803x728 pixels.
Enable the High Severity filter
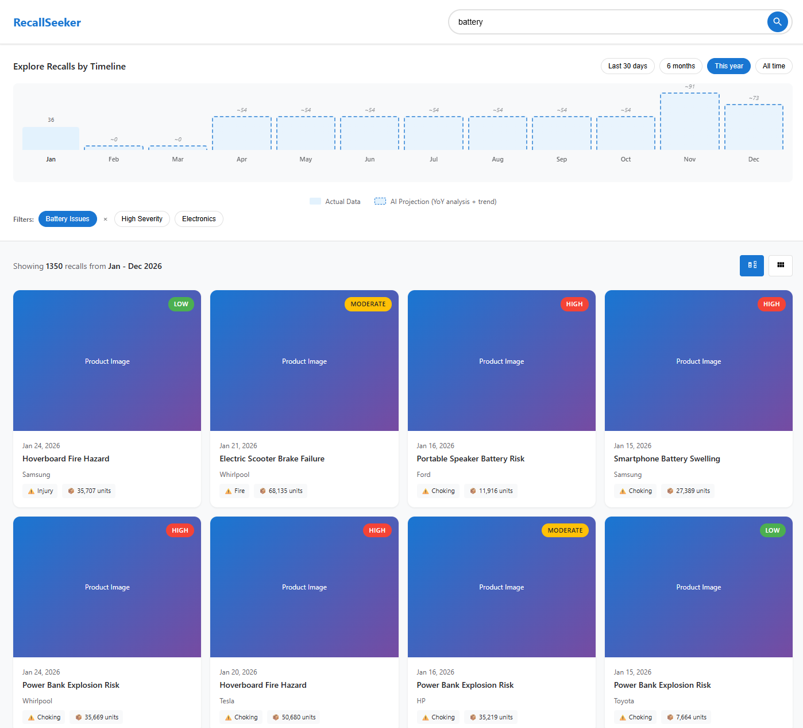tap(142, 219)
